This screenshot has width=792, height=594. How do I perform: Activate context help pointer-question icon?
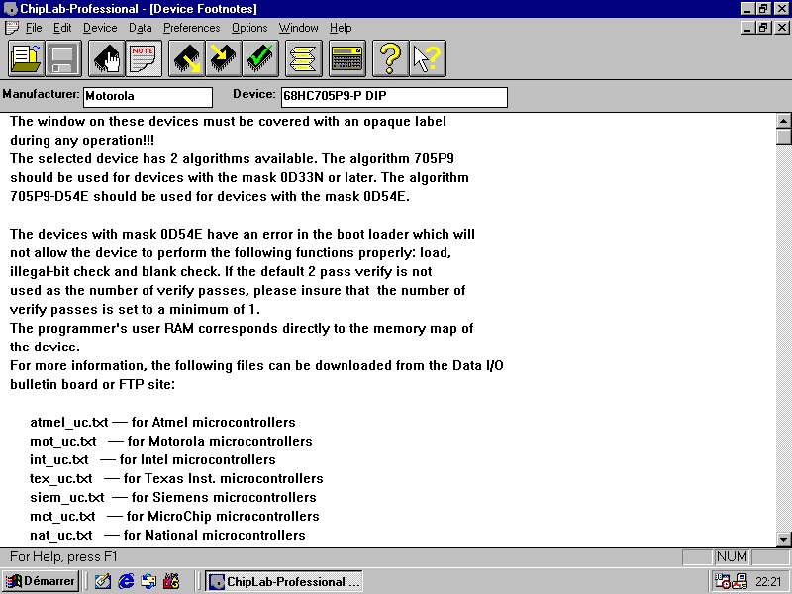(428, 58)
